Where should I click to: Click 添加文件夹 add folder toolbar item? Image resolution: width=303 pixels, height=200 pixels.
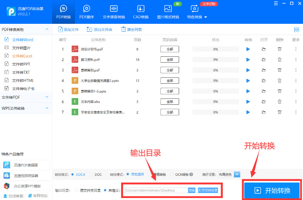100,29
